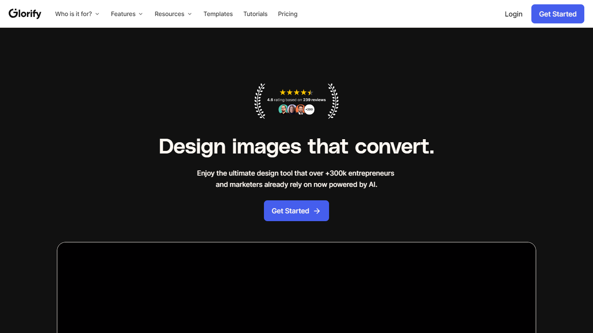The height and width of the screenshot is (333, 593).
Task: Click the Glorify logo in the header
Action: [25, 14]
